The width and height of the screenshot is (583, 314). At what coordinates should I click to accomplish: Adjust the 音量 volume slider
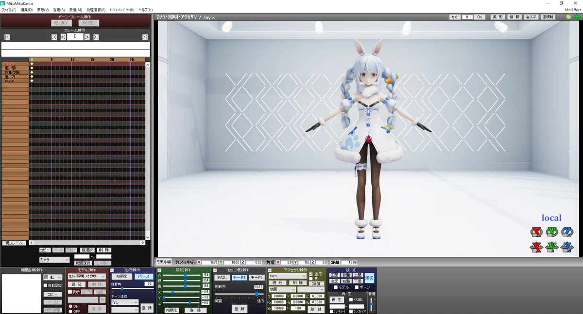tap(372, 305)
